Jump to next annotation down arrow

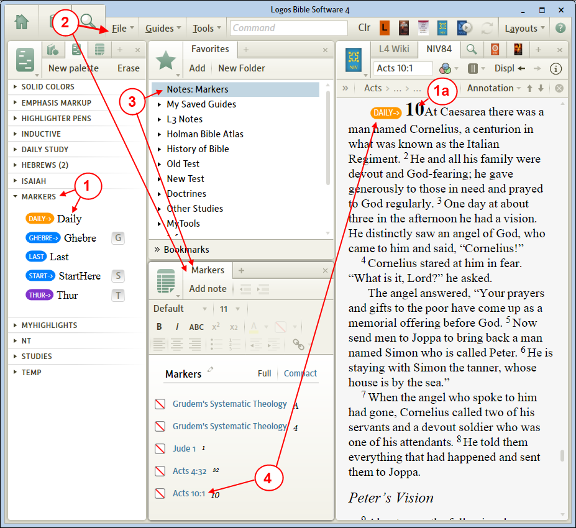pos(541,88)
